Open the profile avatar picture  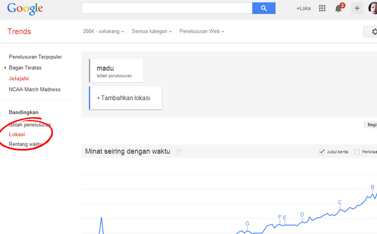(373, 8)
